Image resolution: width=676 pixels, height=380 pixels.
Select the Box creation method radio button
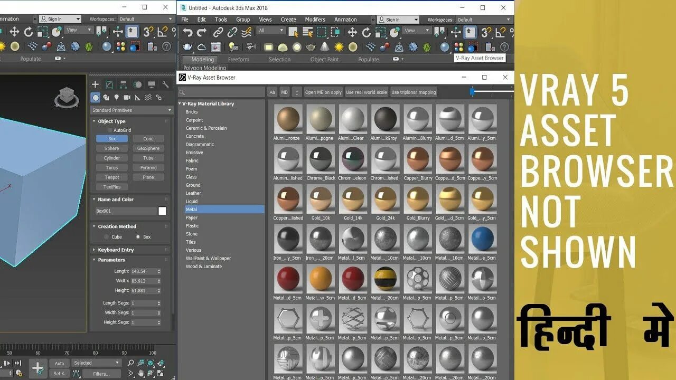point(138,237)
